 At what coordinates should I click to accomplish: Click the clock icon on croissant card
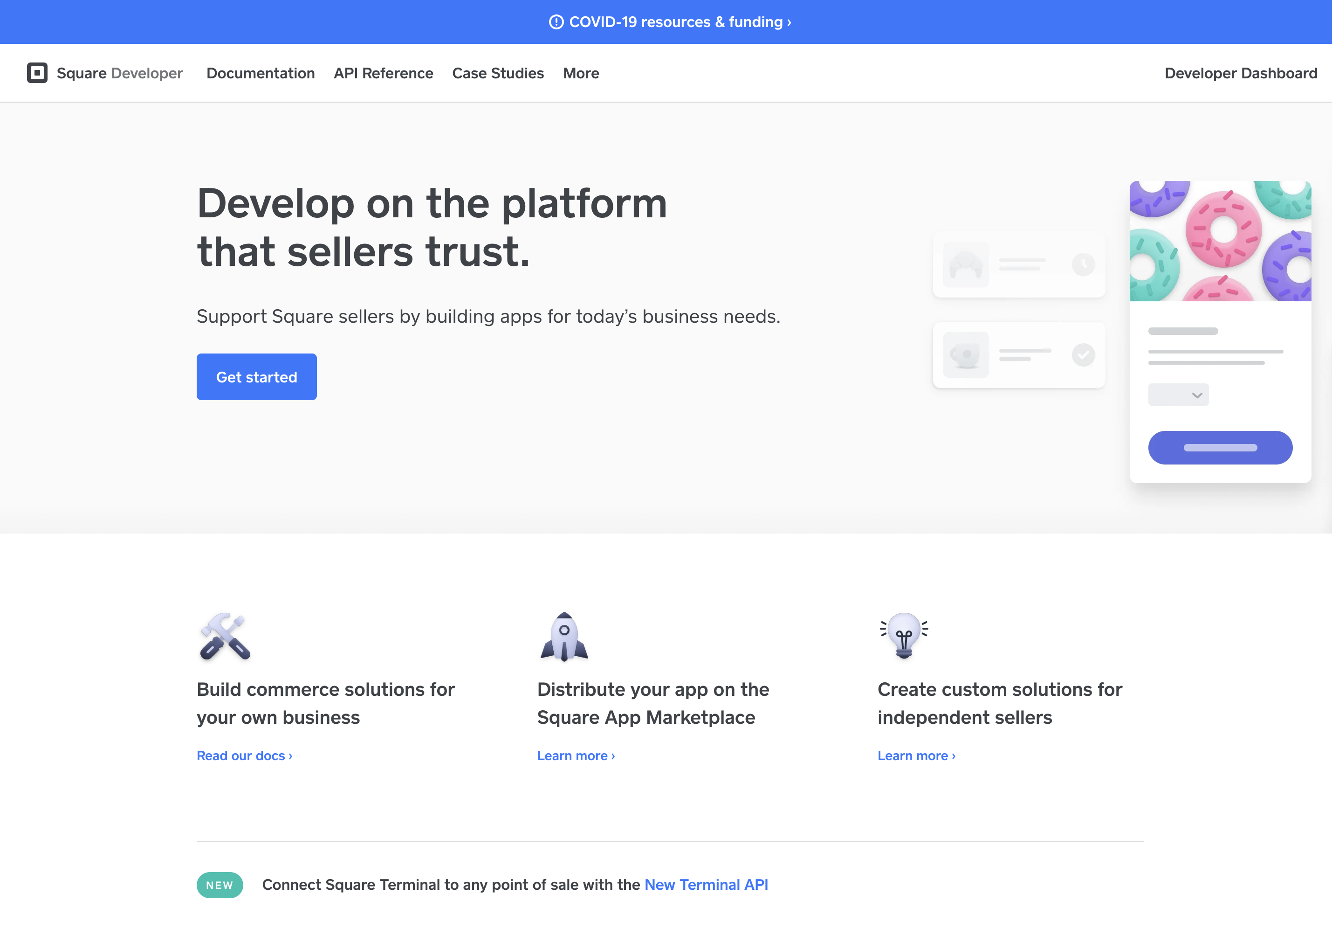coord(1083,265)
